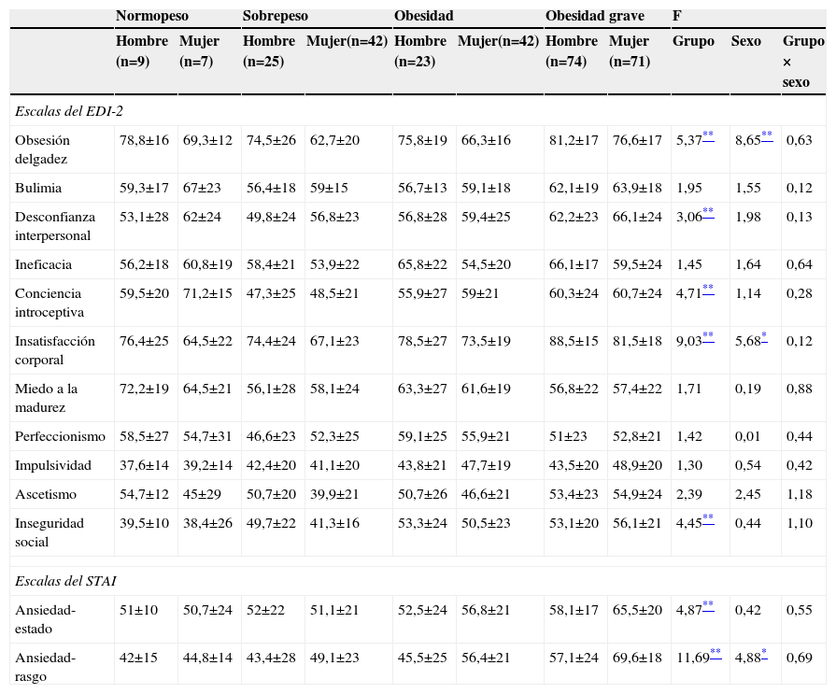836x694 pixels.
Task: Click the Perfeccionismo row label
Action: [60, 436]
